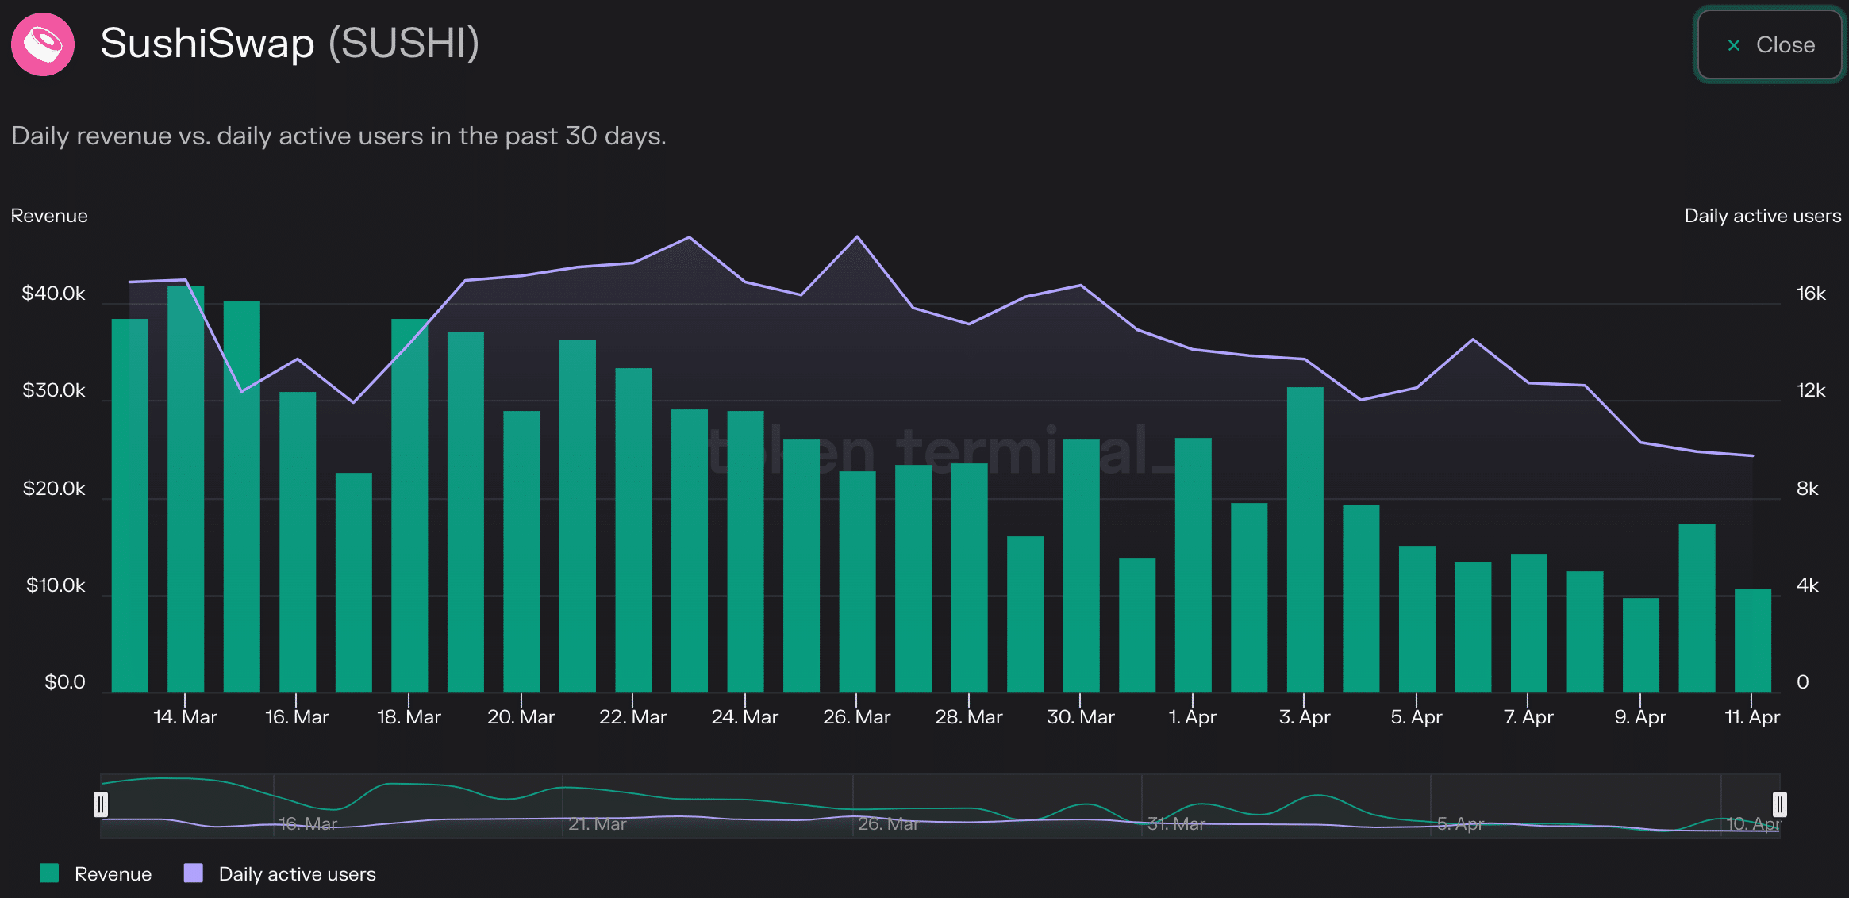Click the 26. Mar revenue bar
The height and width of the screenshot is (898, 1849).
point(857,581)
